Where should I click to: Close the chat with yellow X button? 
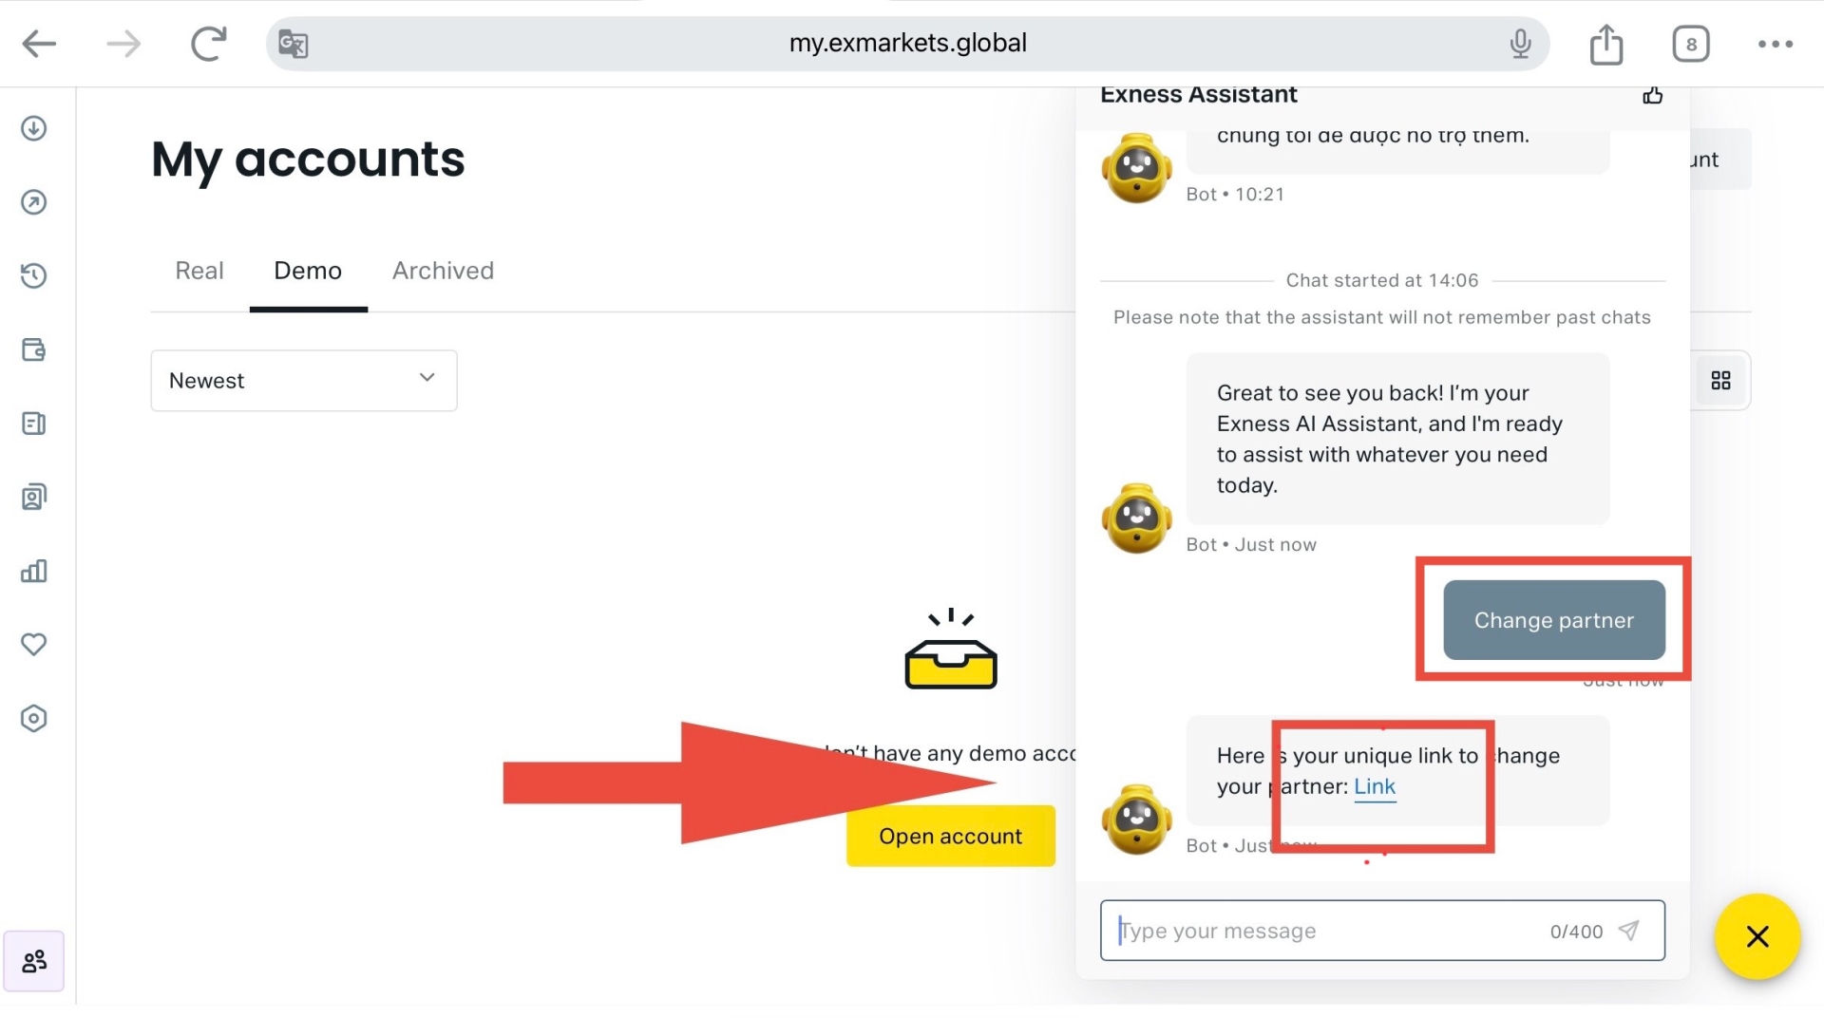tap(1757, 936)
